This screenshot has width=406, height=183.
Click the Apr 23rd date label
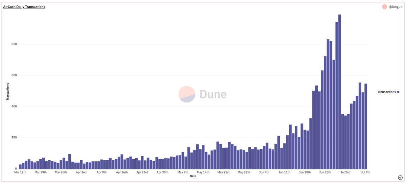(x=142, y=172)
